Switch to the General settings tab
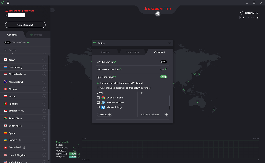 [105, 52]
